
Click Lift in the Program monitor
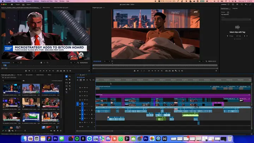[167, 71]
